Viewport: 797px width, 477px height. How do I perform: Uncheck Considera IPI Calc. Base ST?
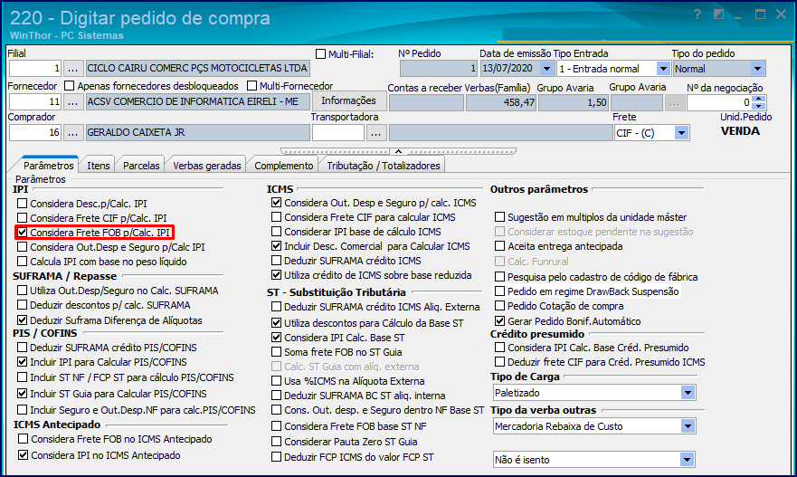click(x=276, y=337)
